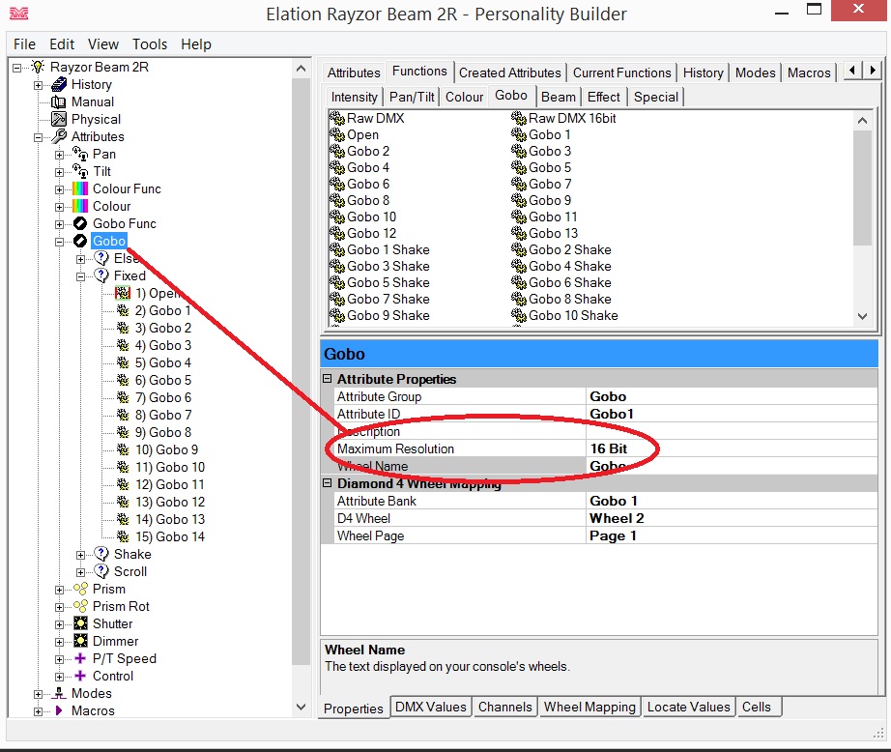Expand the Pan attribute node
The height and width of the screenshot is (752, 891).
tap(59, 155)
